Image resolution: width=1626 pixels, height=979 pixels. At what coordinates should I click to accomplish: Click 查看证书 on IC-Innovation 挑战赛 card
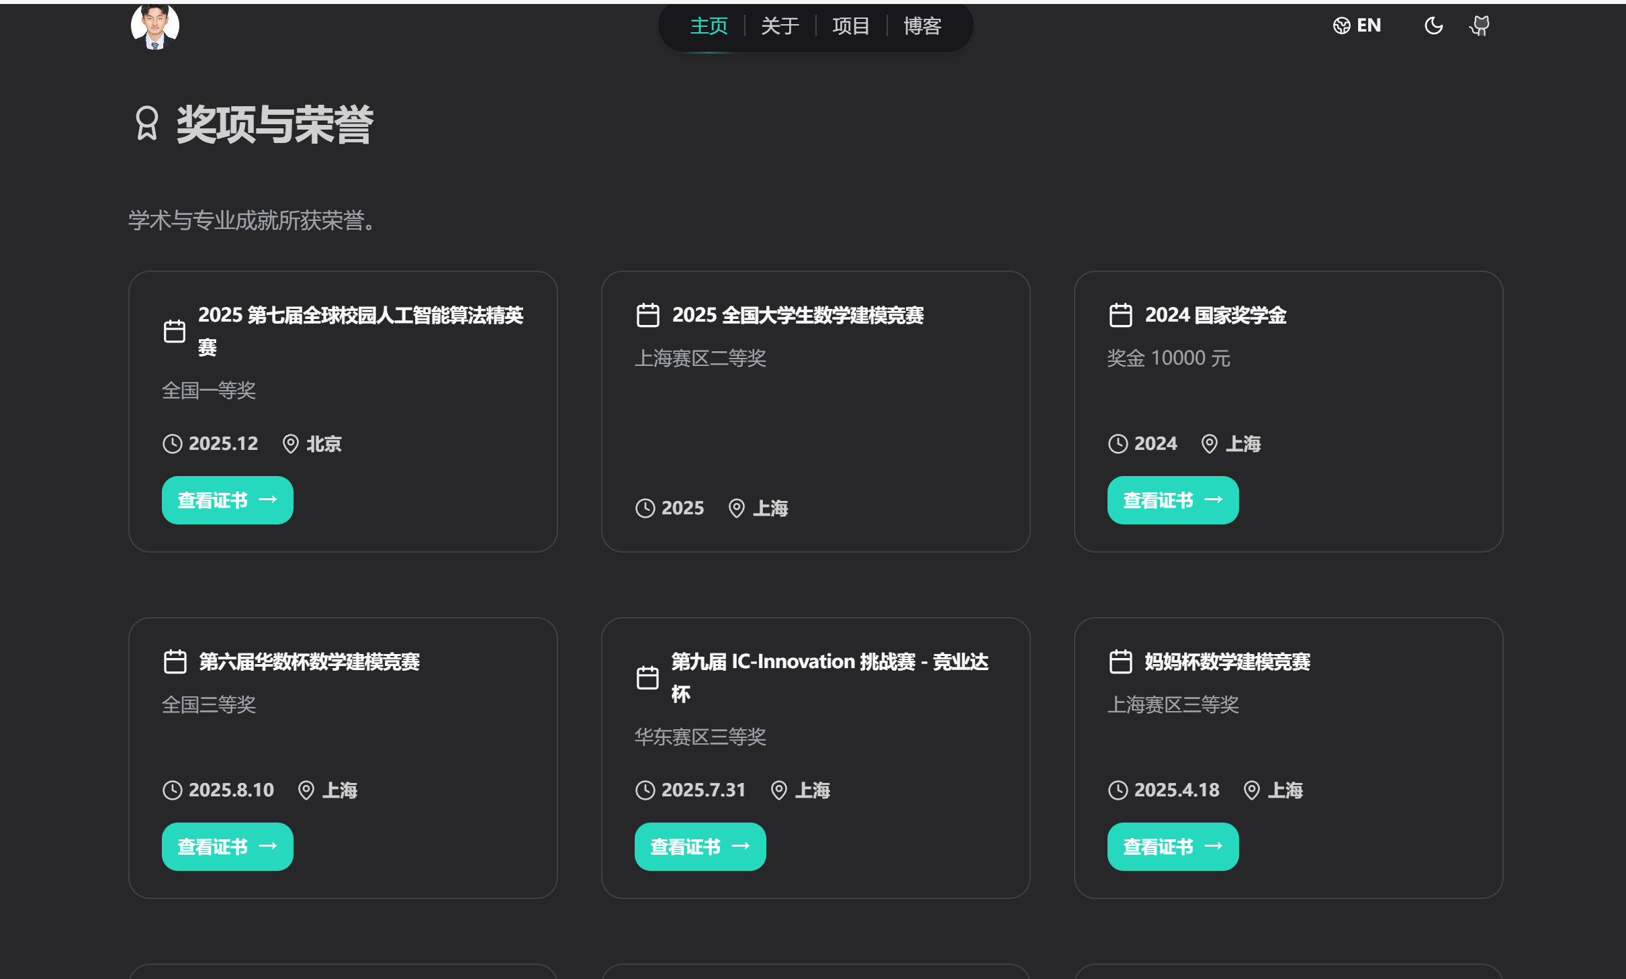click(x=700, y=846)
